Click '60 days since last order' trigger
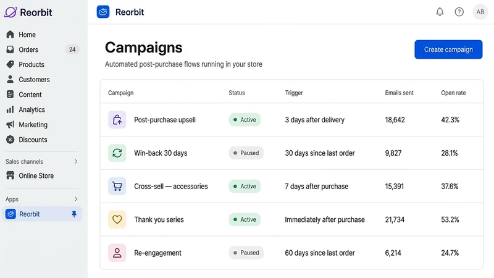This screenshot has width=494, height=278. click(320, 253)
